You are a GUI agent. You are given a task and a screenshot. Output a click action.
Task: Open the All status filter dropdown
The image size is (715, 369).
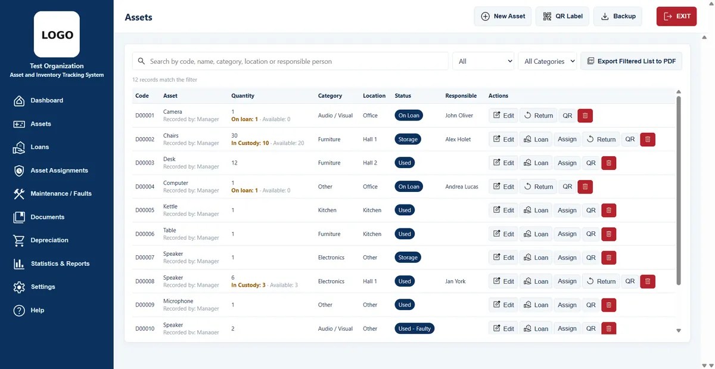(x=483, y=61)
